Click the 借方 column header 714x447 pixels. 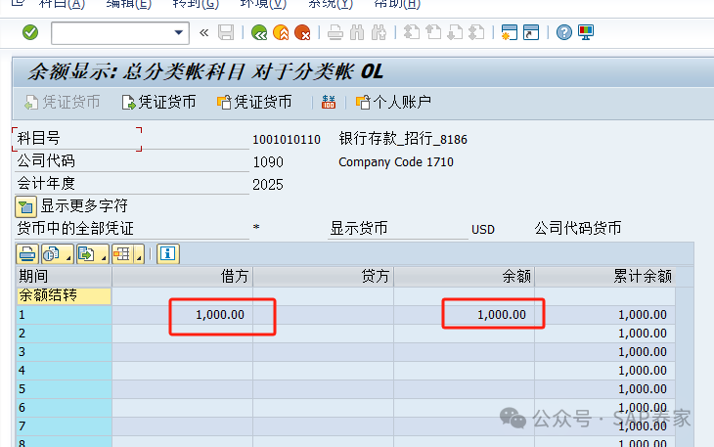(x=182, y=276)
